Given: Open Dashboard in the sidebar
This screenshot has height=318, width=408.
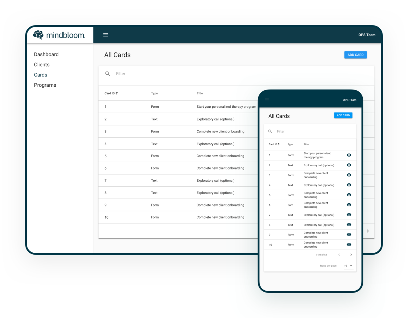Looking at the screenshot, I should tap(46, 54).
